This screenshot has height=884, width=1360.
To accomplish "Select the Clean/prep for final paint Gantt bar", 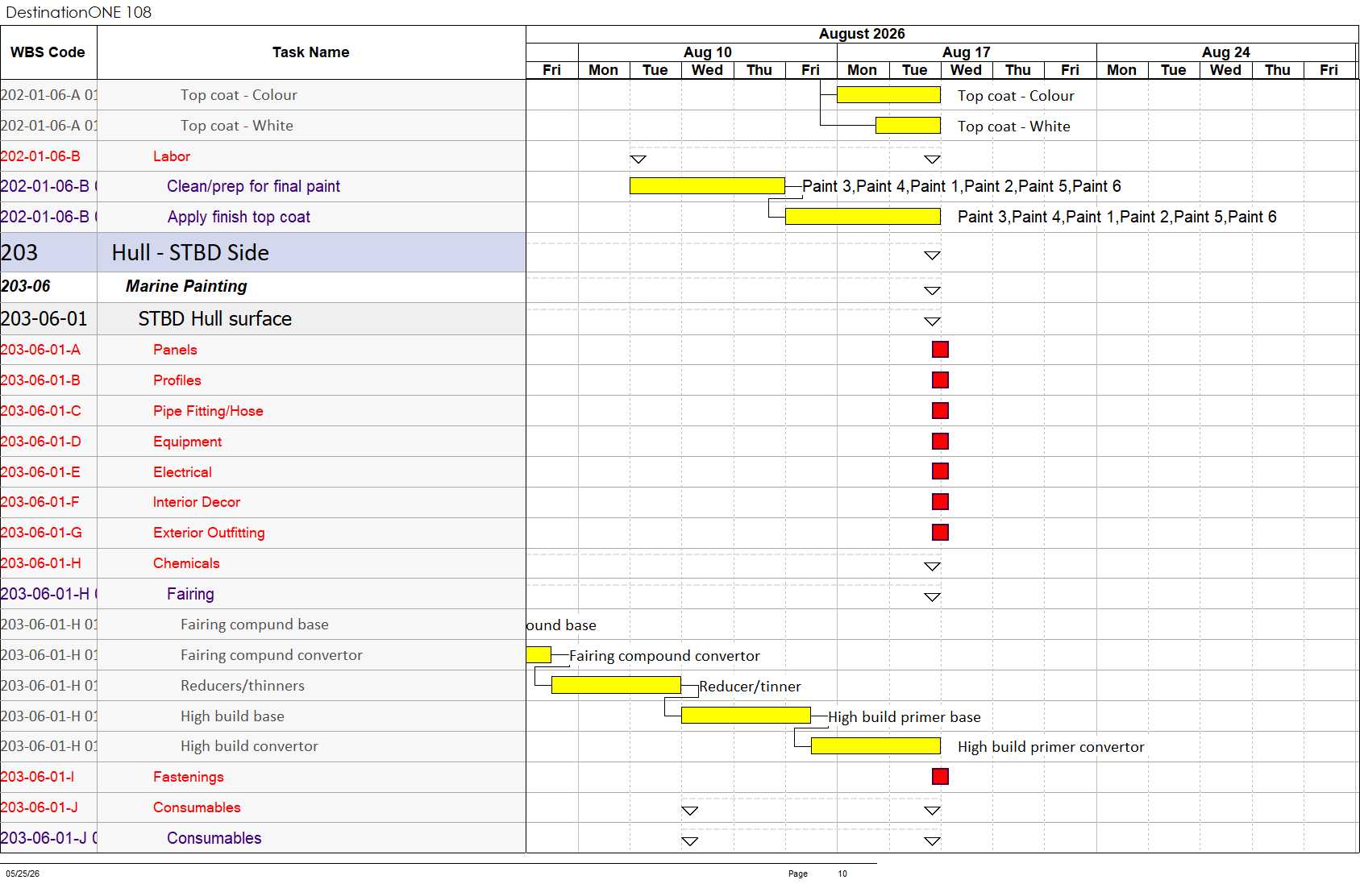I will click(x=707, y=186).
